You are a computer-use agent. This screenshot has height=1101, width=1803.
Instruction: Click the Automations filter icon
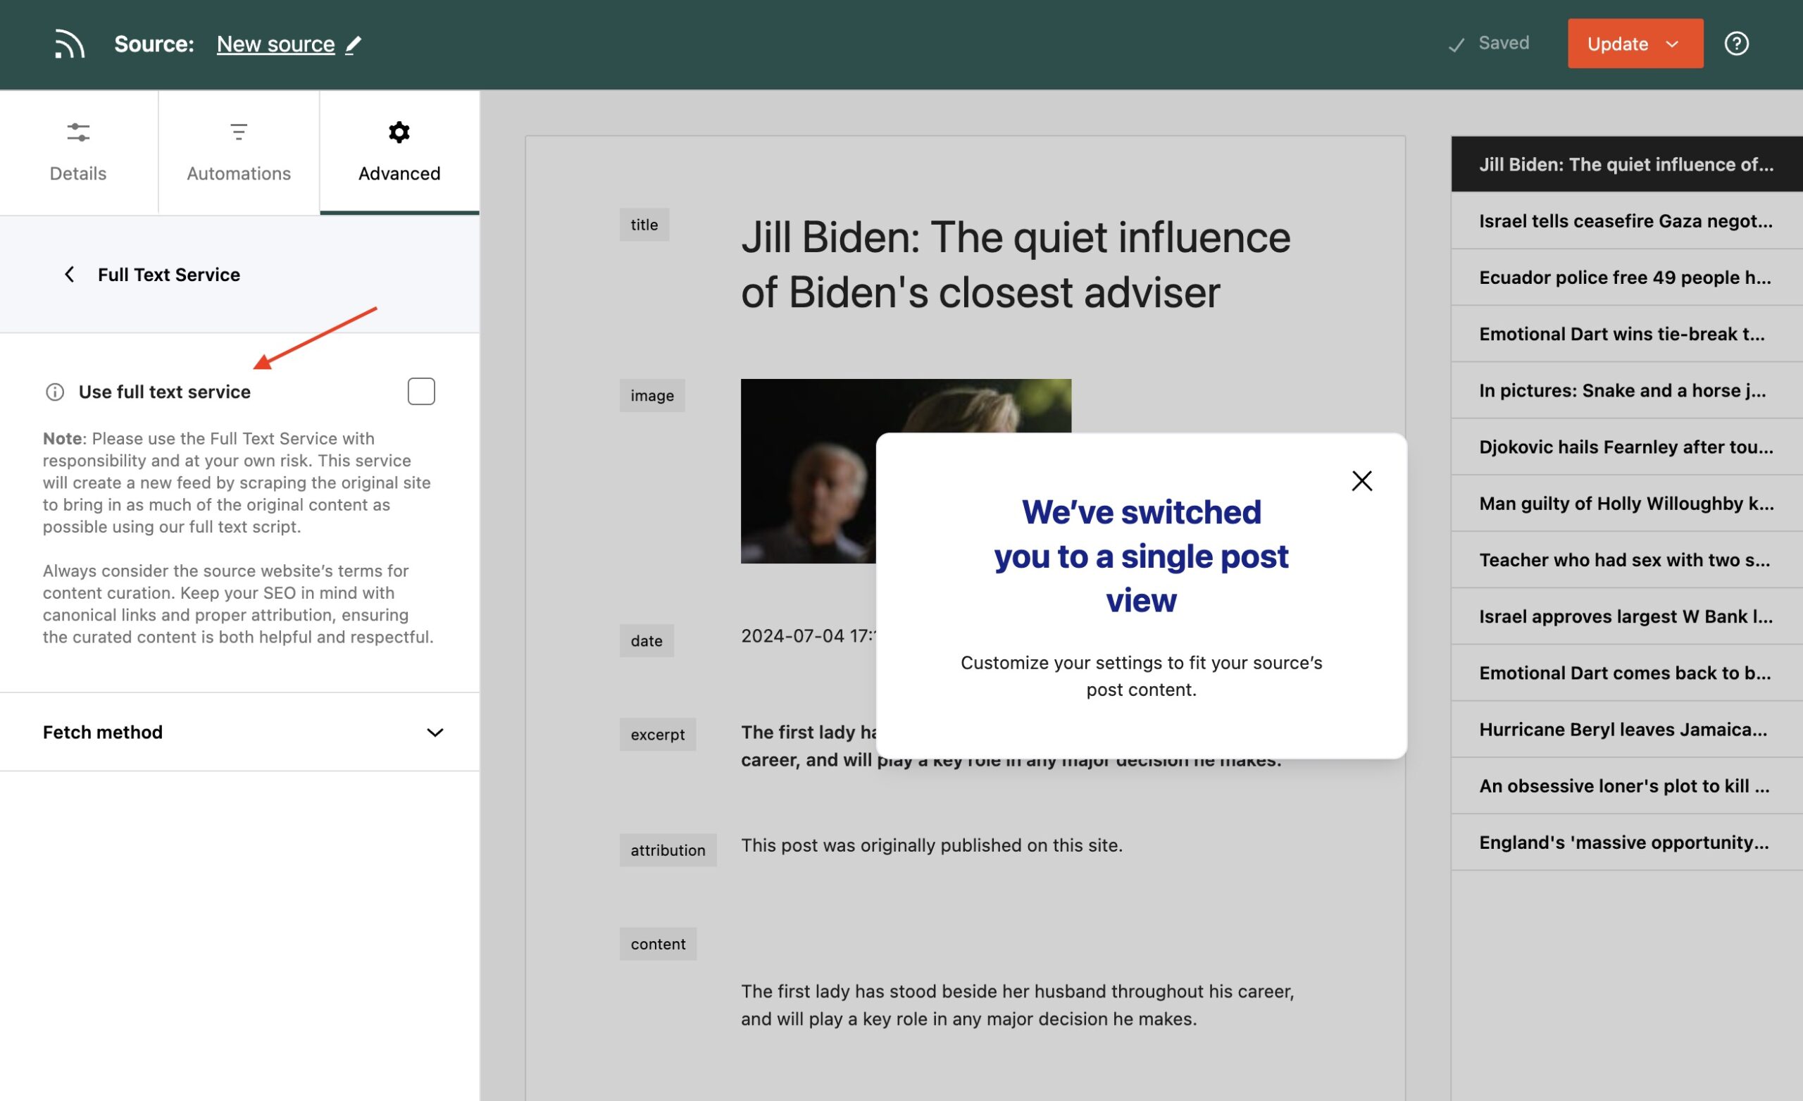point(238,132)
